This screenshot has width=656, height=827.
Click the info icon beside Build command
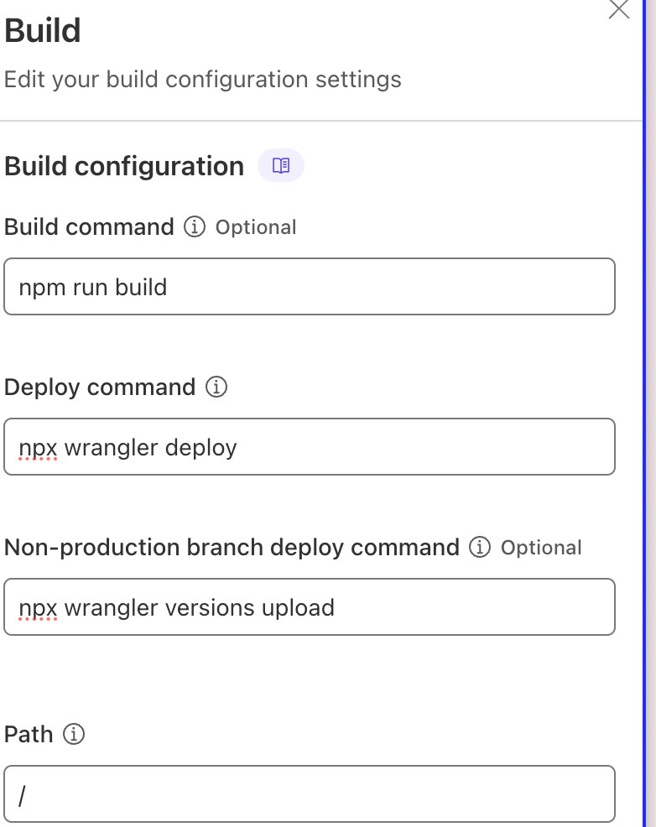[194, 227]
